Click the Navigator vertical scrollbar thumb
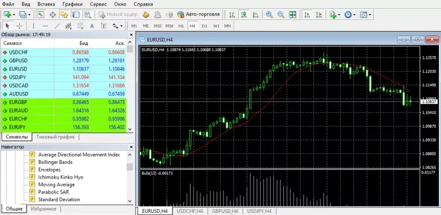 click(x=130, y=167)
